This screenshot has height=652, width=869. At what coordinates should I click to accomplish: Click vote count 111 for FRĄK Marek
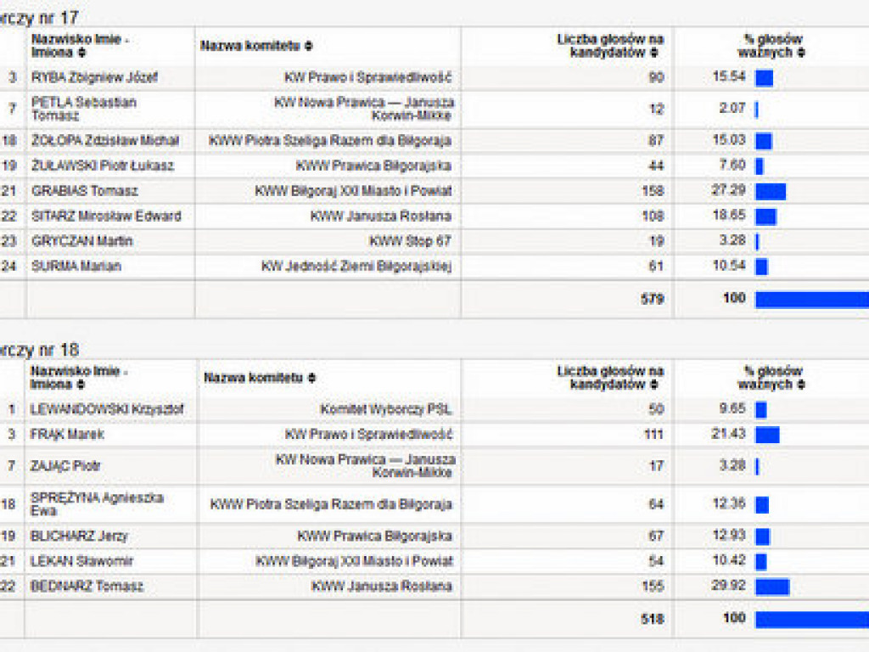[x=654, y=434]
